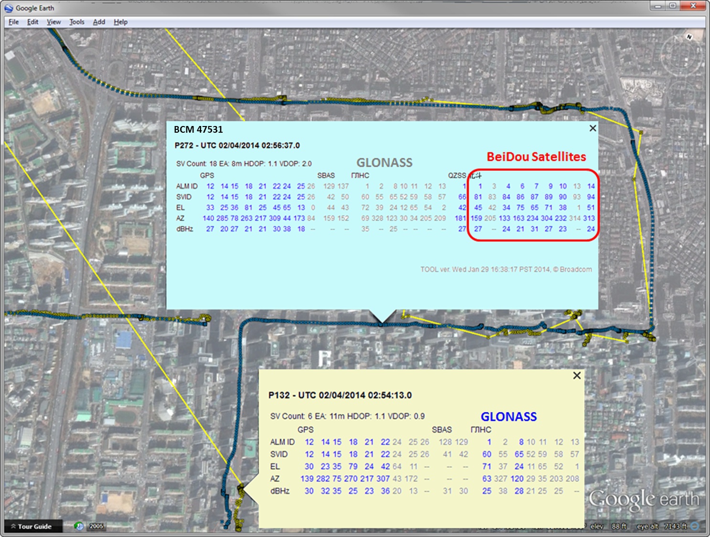Click the TOOL ver. Broadcom footer text

coord(506,269)
